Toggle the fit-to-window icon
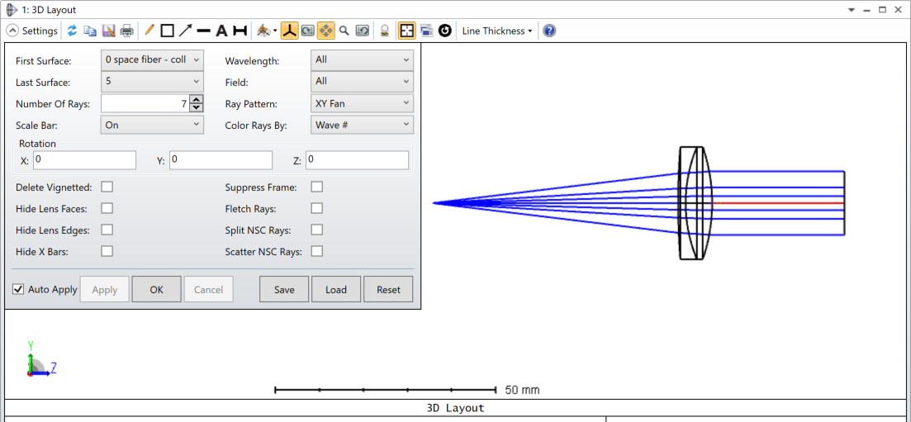 click(406, 31)
